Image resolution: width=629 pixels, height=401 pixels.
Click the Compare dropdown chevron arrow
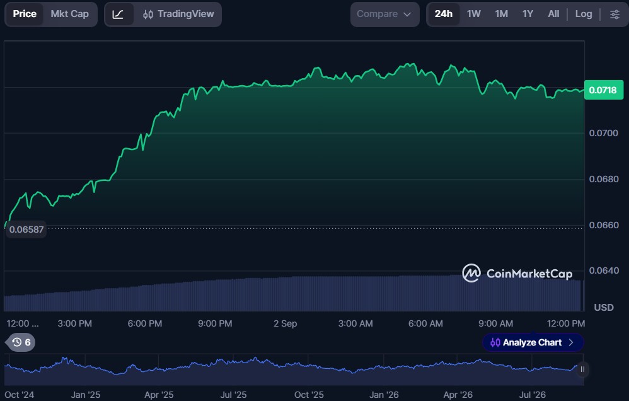pyautogui.click(x=407, y=15)
